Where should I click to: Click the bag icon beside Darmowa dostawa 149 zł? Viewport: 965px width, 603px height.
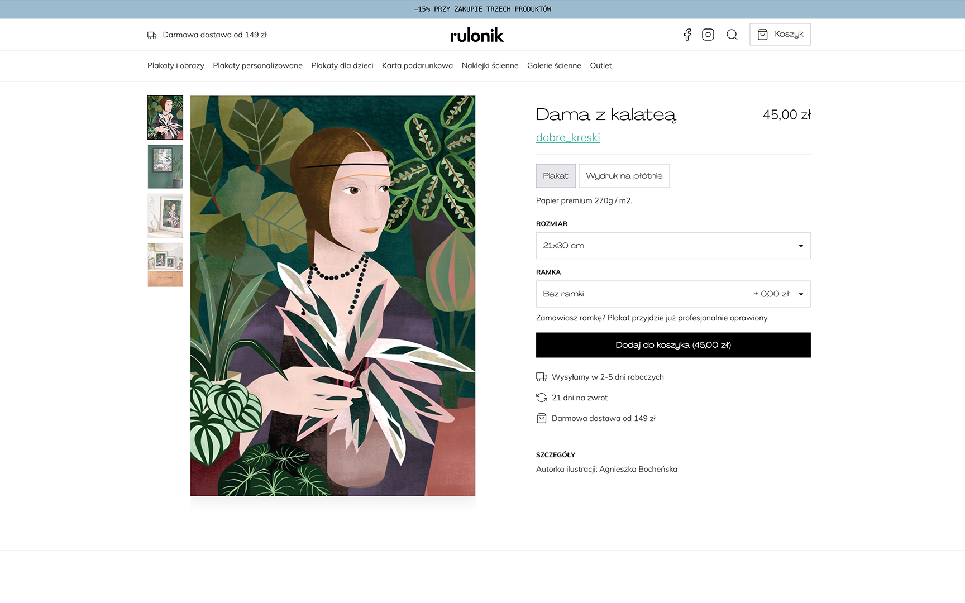tap(542, 418)
